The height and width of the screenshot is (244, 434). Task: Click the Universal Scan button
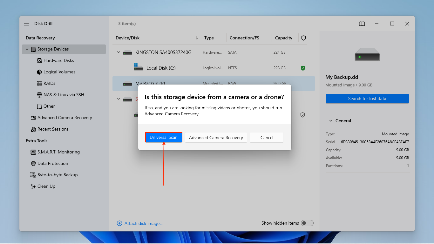coord(164,137)
